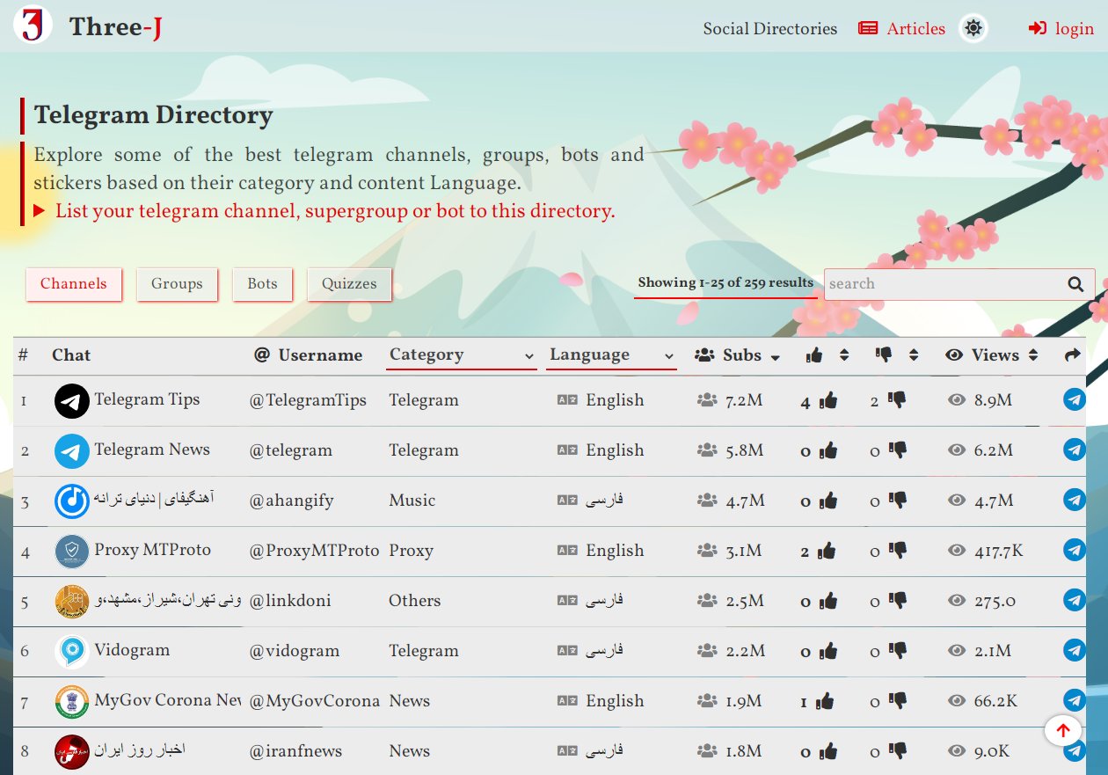Like the Telegram News channel
The width and height of the screenshot is (1108, 775).
point(827,451)
